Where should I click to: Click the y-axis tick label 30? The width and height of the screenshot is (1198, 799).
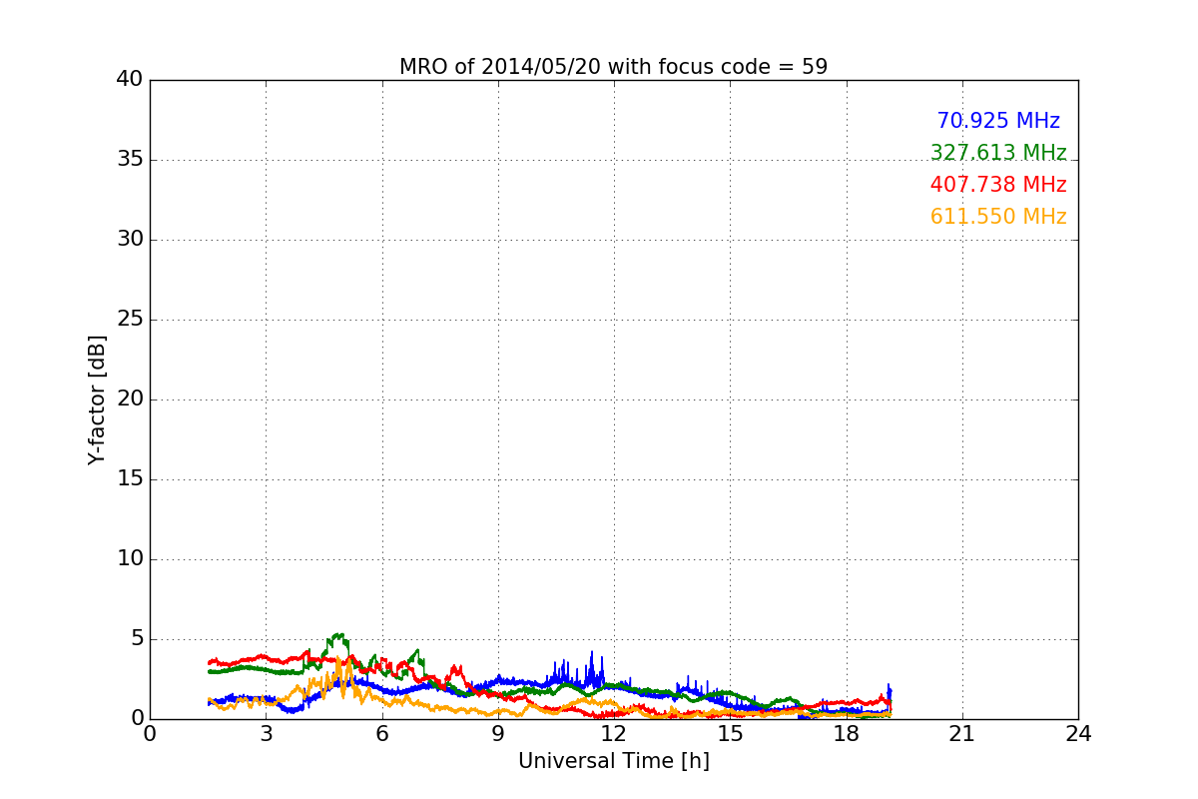coord(130,240)
